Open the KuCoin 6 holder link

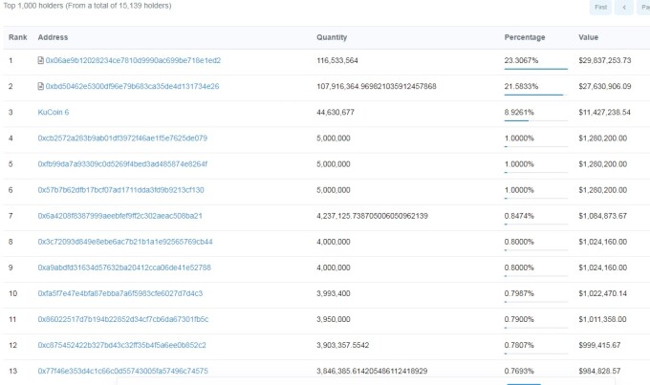(54, 113)
